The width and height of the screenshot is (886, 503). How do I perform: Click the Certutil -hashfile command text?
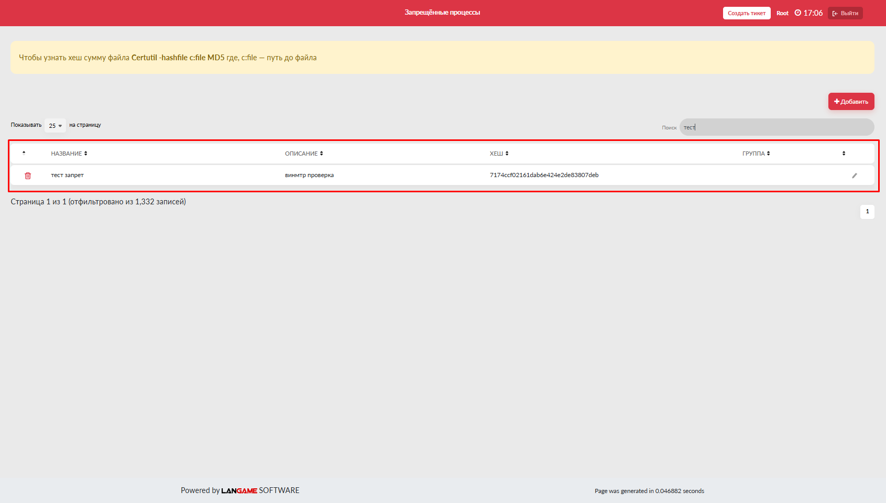coord(178,58)
